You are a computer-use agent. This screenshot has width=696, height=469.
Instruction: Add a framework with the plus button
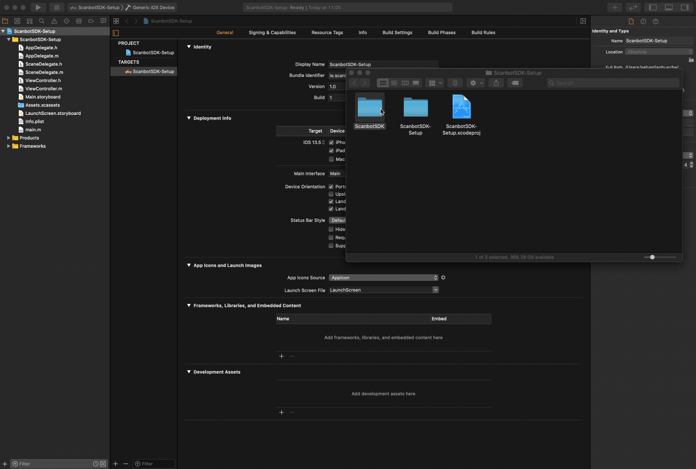click(281, 356)
